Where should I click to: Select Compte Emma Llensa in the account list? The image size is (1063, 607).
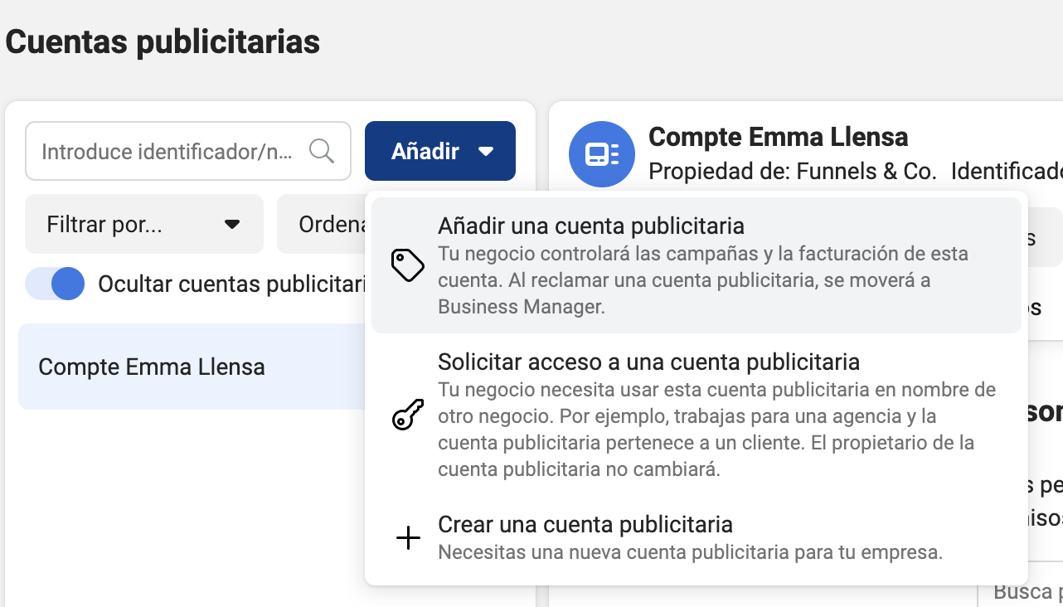(192, 367)
